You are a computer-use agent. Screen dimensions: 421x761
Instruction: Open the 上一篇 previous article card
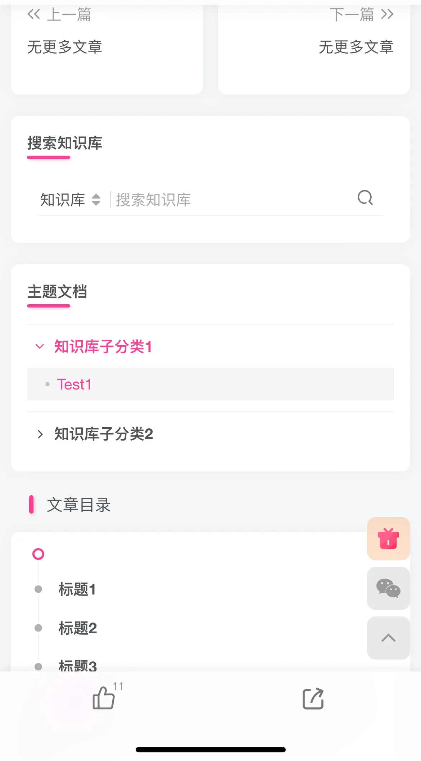coord(107,49)
